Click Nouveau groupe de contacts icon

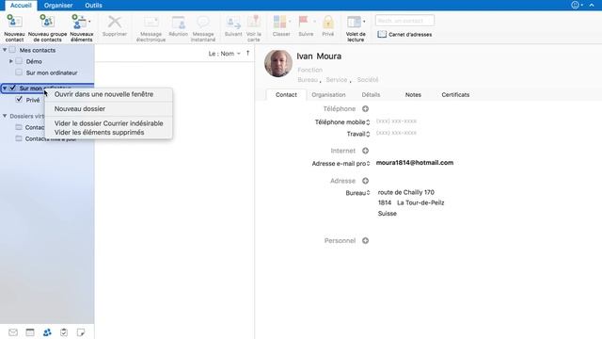click(x=47, y=22)
